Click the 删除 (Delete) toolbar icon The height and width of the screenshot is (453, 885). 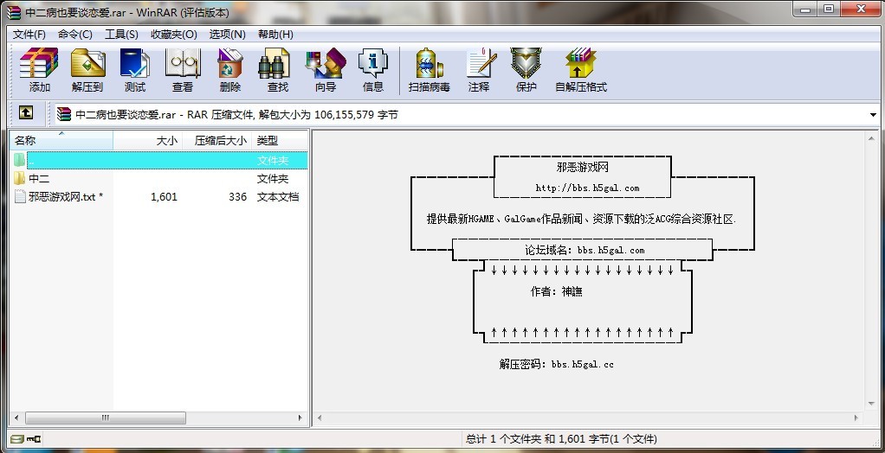229,63
